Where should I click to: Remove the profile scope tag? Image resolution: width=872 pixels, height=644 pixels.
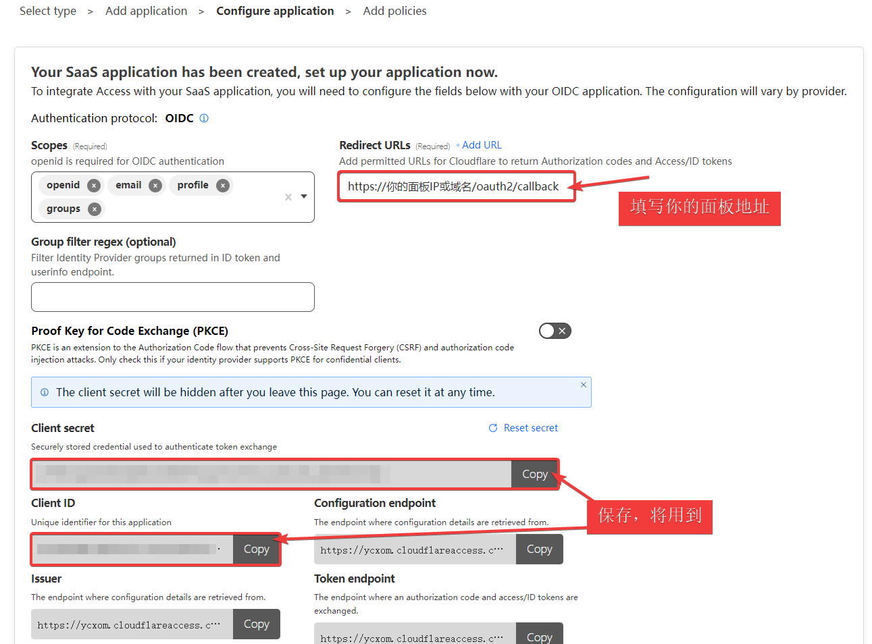223,186
